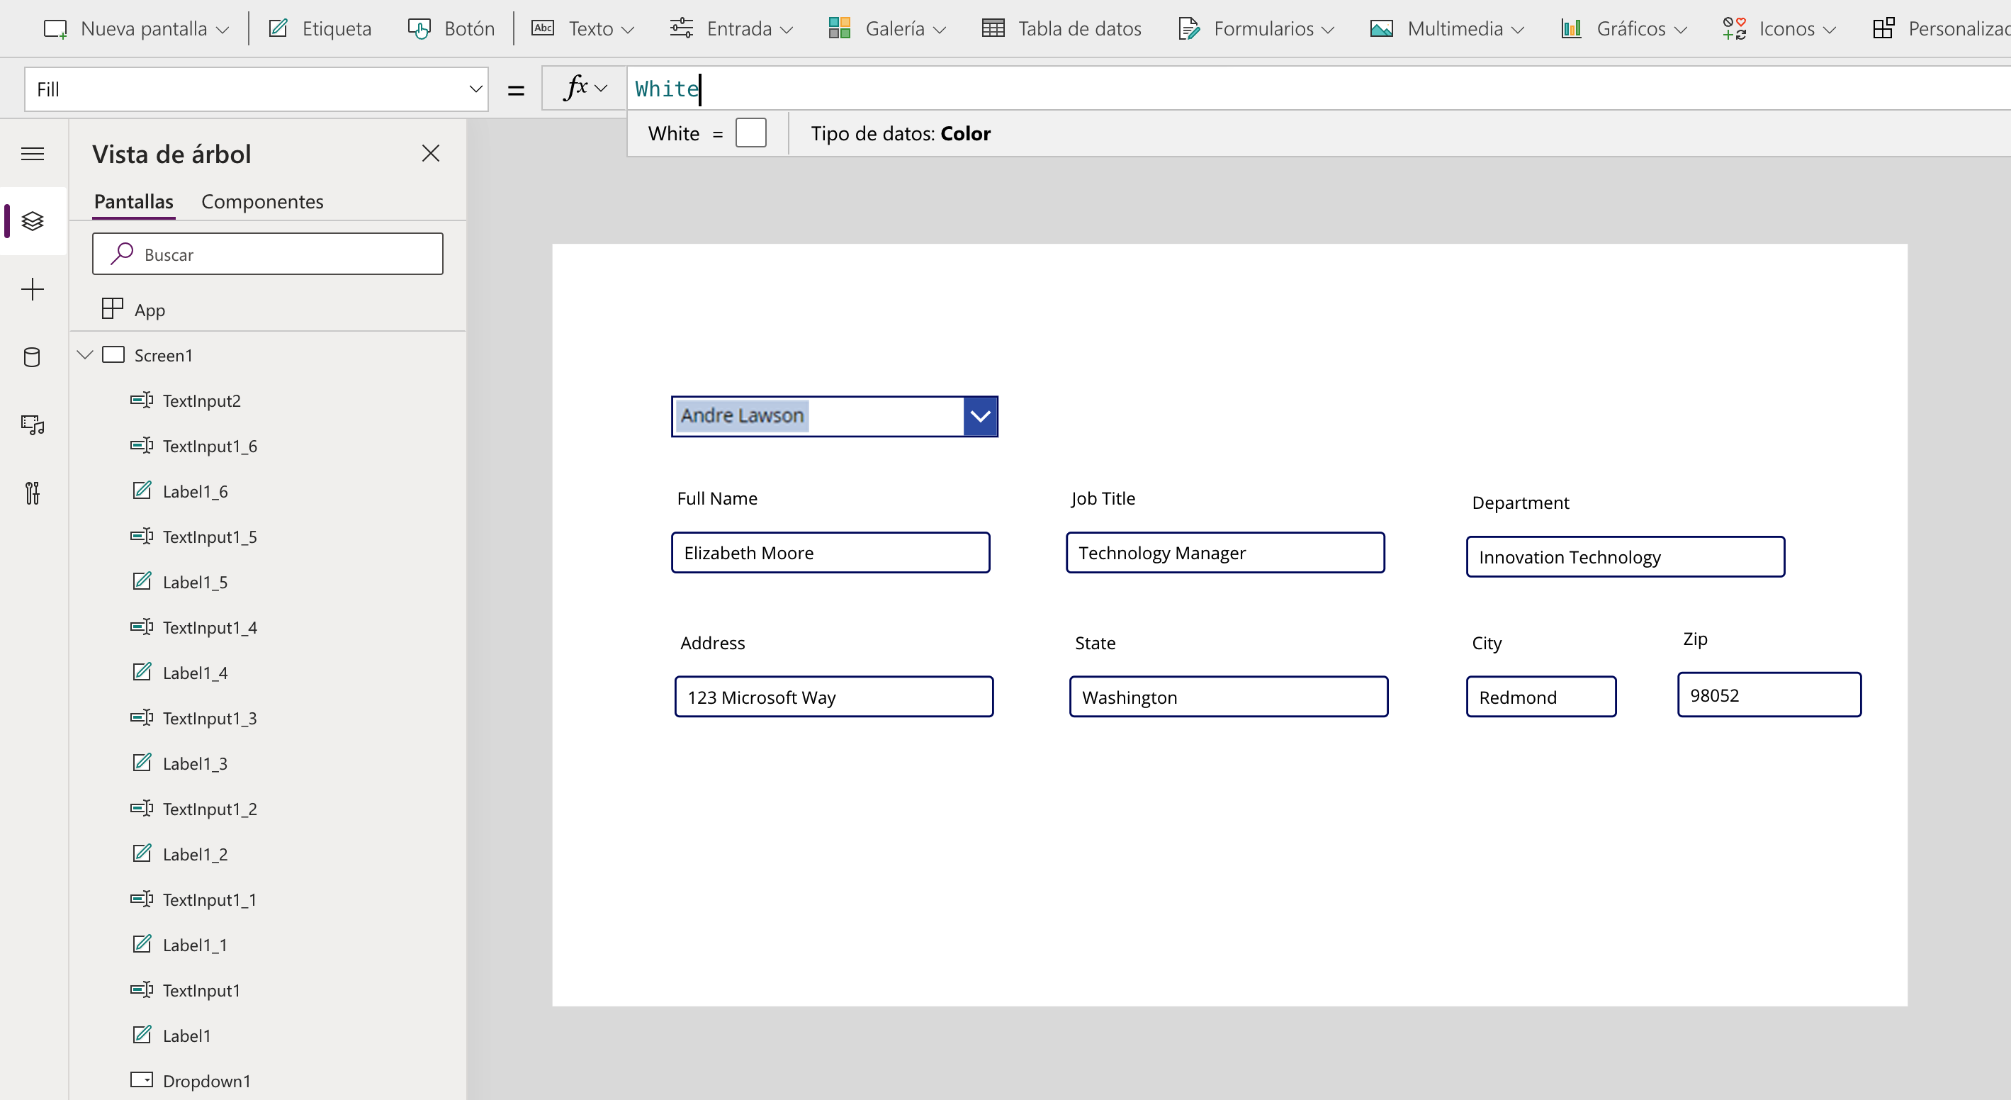Expand the fx formula chevron

(x=600, y=88)
